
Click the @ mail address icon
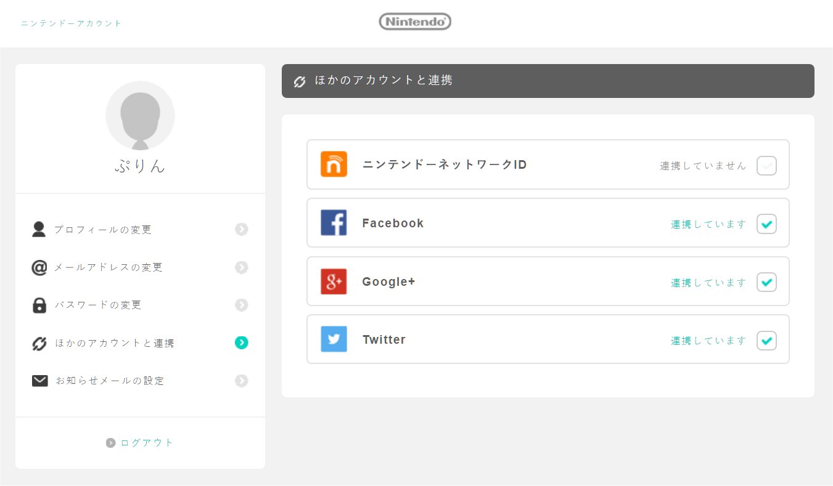39,267
